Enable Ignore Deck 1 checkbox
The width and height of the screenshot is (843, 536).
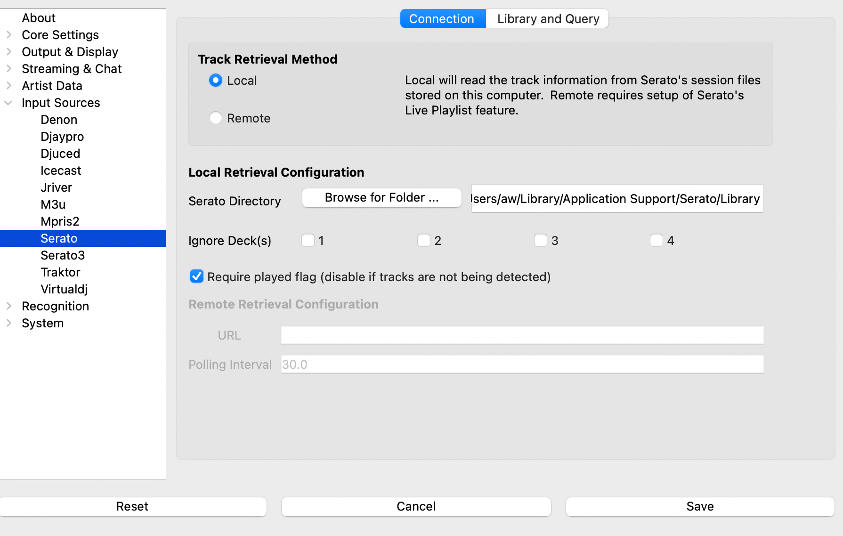[x=308, y=241]
